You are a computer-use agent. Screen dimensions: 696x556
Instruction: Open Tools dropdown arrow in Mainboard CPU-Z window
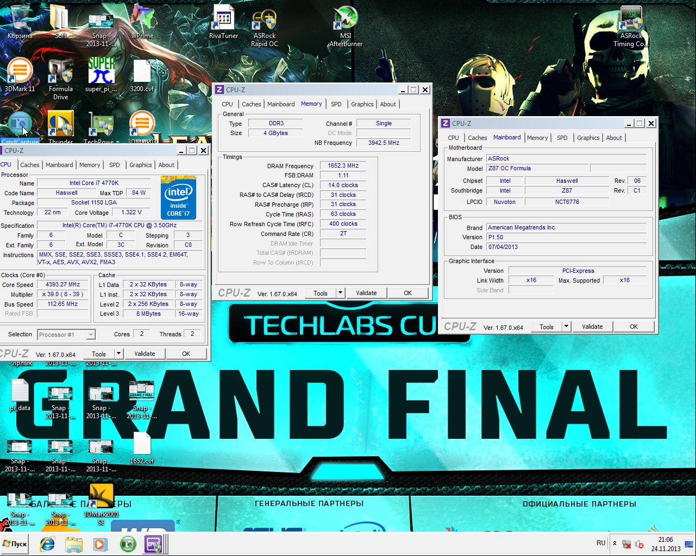coord(566,327)
